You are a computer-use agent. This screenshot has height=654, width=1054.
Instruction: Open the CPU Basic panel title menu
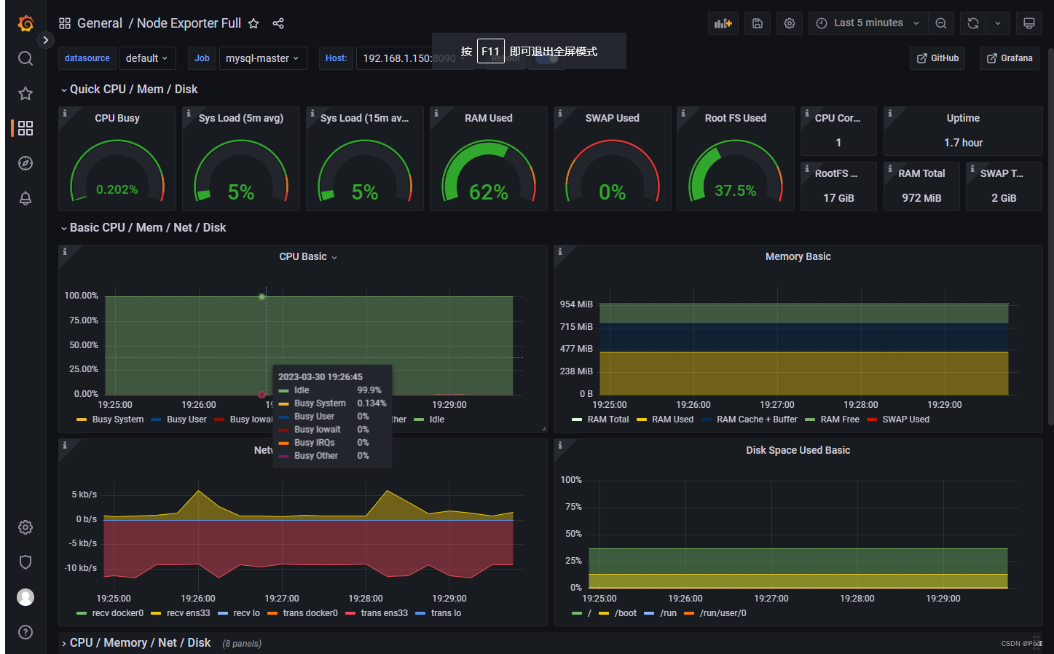(x=308, y=256)
